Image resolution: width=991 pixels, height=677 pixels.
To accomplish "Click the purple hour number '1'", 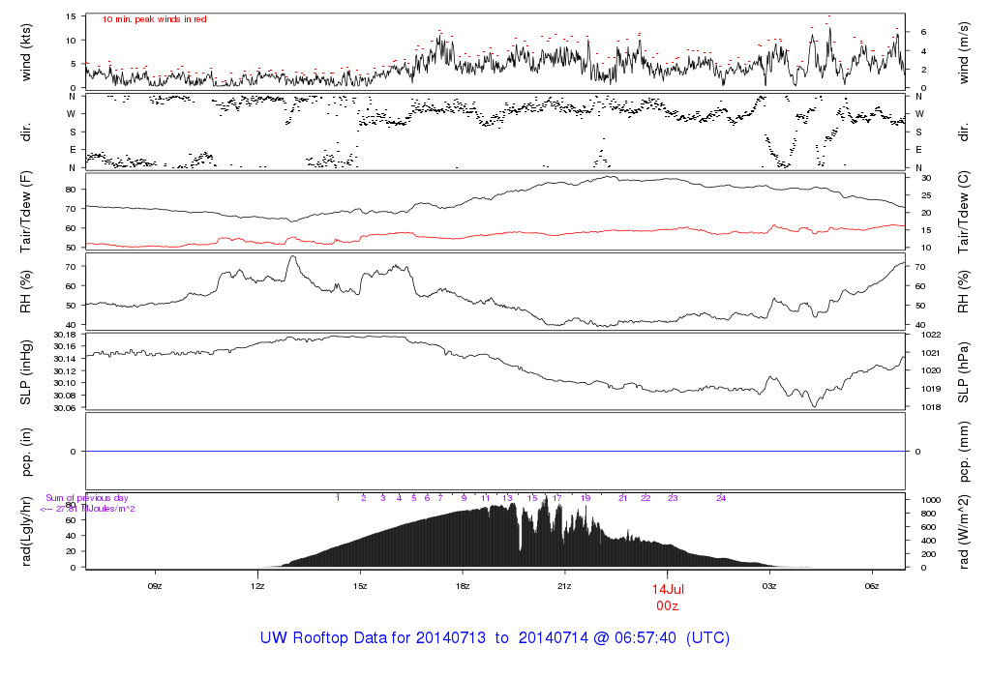I will pyautogui.click(x=338, y=498).
